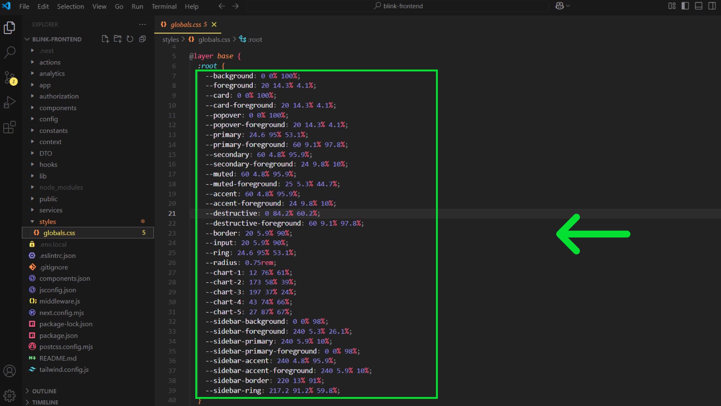The image size is (721, 406).
Task: Expand the components folder
Action: [58, 108]
